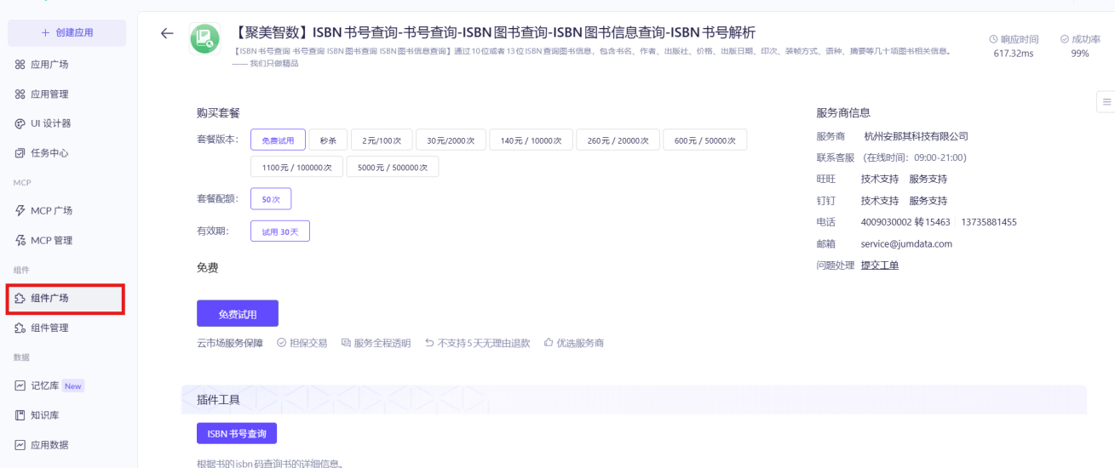The height and width of the screenshot is (468, 1115).
Task: Go back with the left arrow
Action: point(167,34)
